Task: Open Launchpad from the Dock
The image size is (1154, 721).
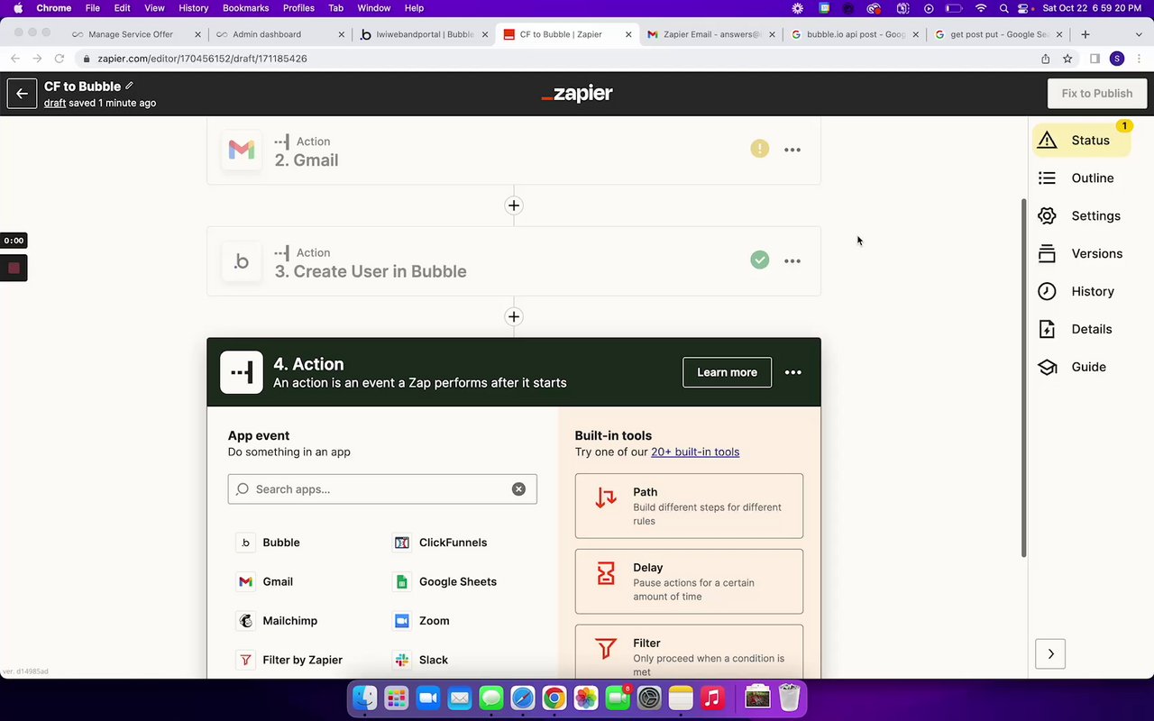Action: pyautogui.click(x=396, y=698)
